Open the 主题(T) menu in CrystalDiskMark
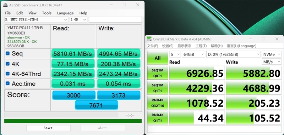284x135 pixels. click(201, 46)
